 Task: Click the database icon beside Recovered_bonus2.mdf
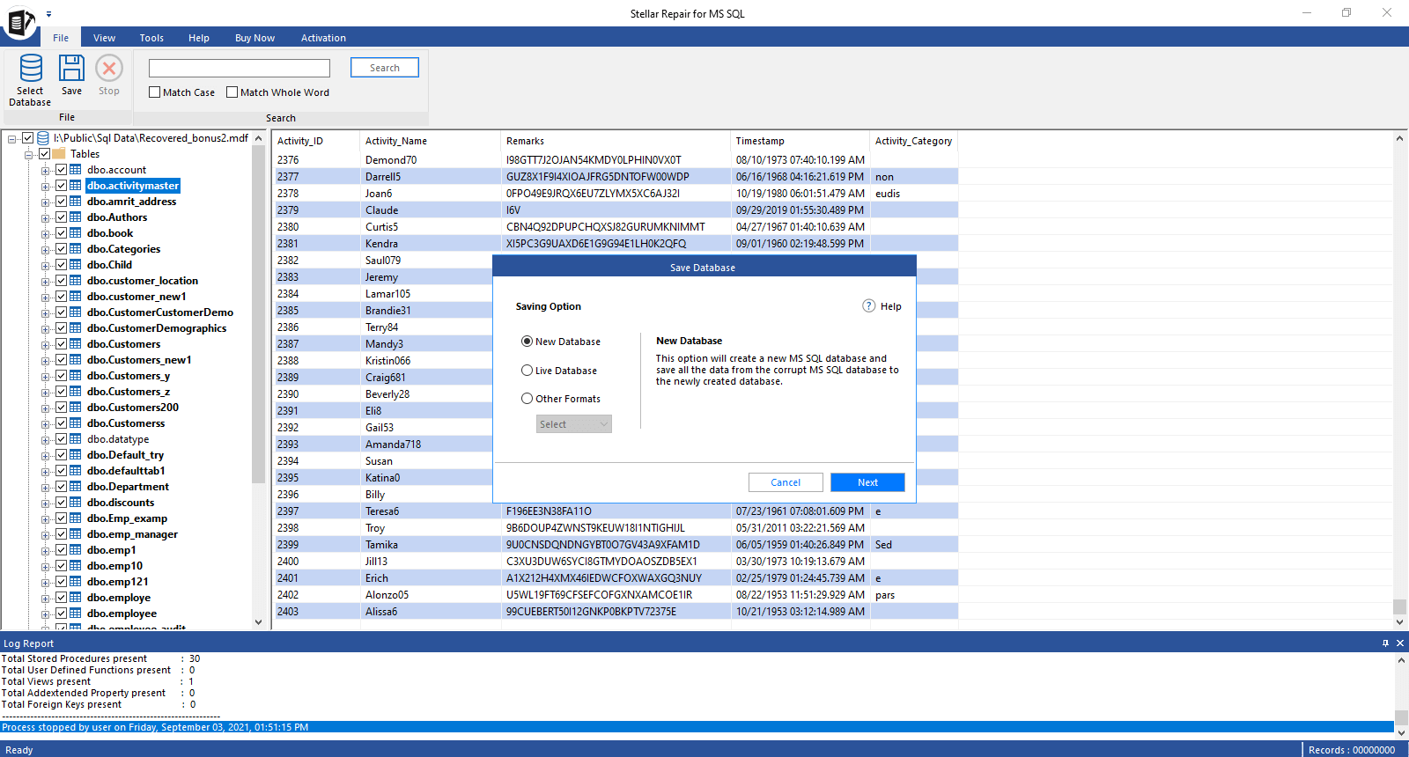click(43, 138)
